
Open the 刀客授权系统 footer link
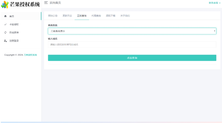30,55
